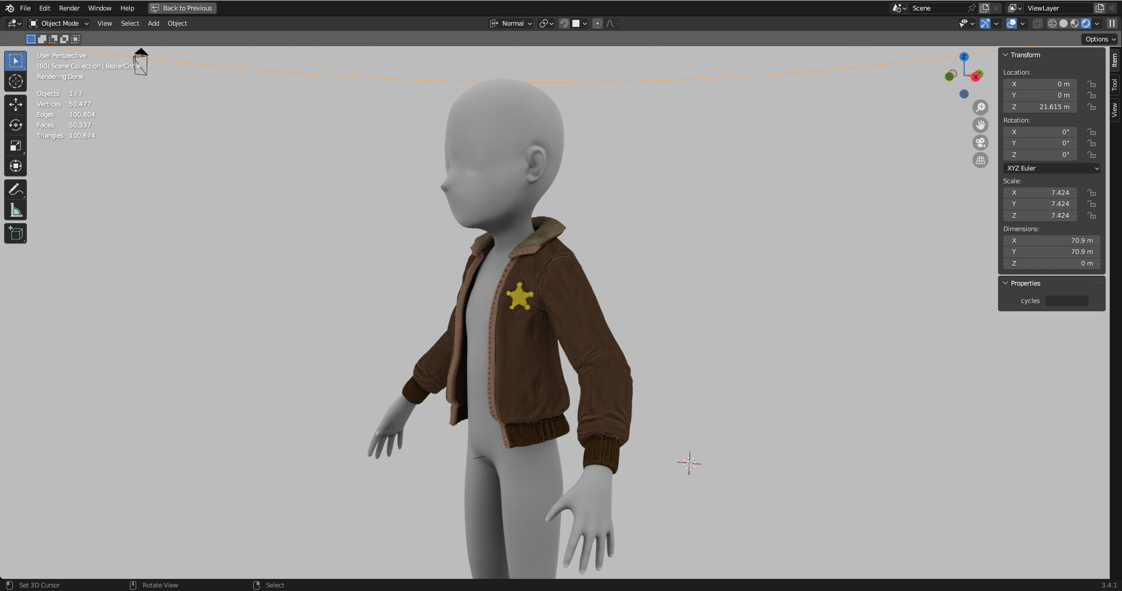
Task: Click the cycles property field
Action: pyautogui.click(x=1067, y=301)
